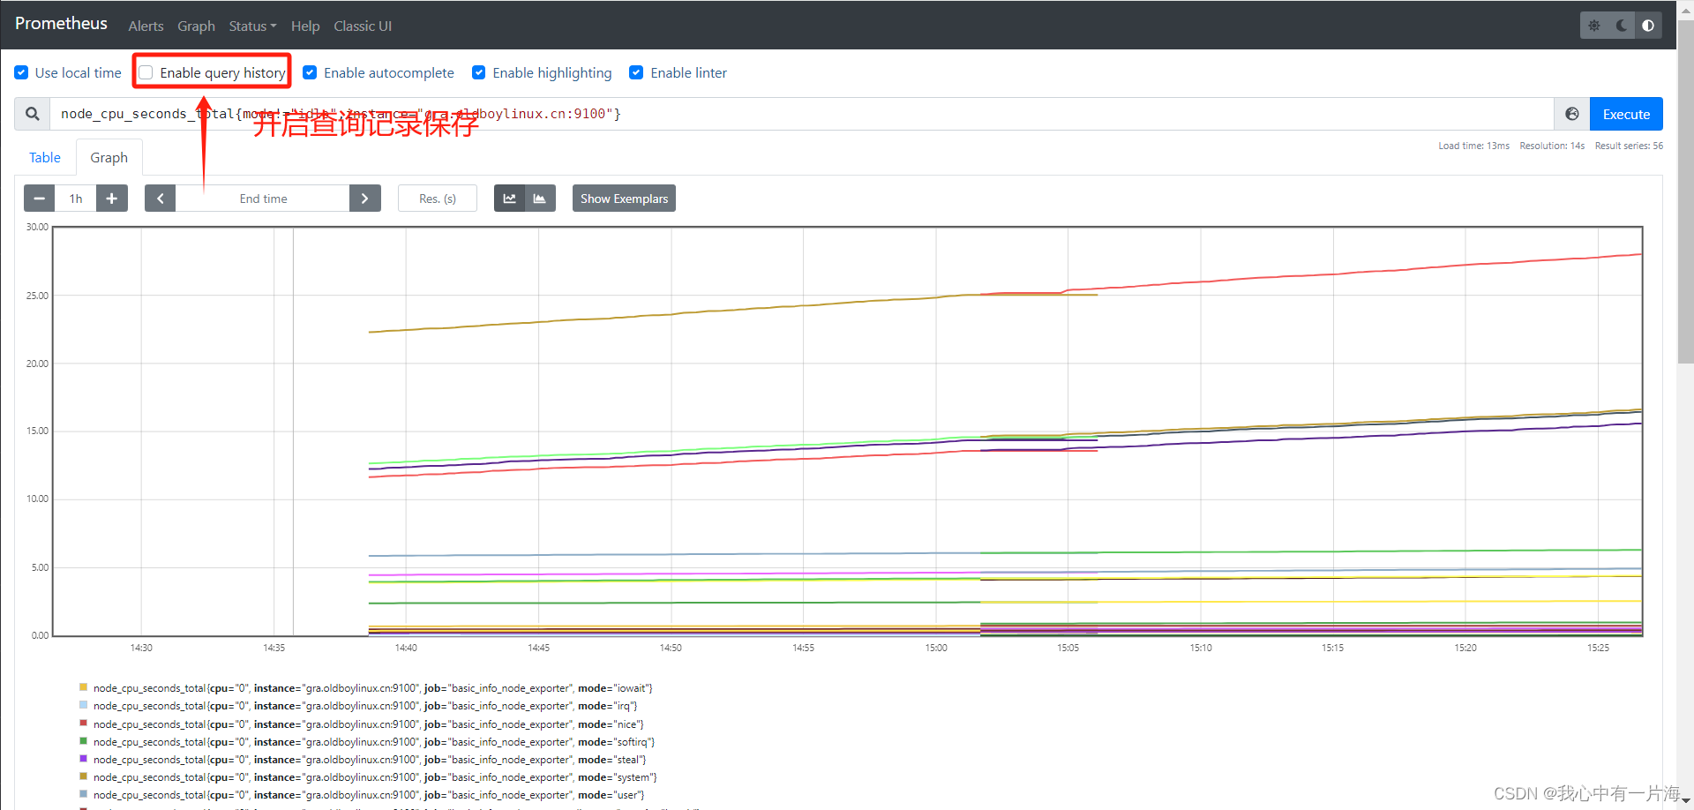Click legend color swatch for mode system
Image resolution: width=1694 pixels, height=810 pixels.
pyautogui.click(x=83, y=776)
